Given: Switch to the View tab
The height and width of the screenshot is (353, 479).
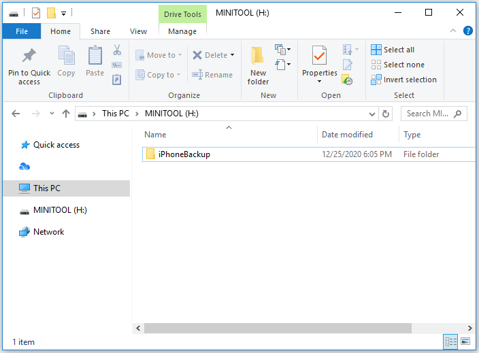Looking at the screenshot, I should pyautogui.click(x=138, y=31).
